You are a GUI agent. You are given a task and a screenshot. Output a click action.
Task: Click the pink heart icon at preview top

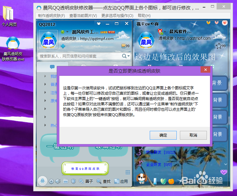coord(217,23)
